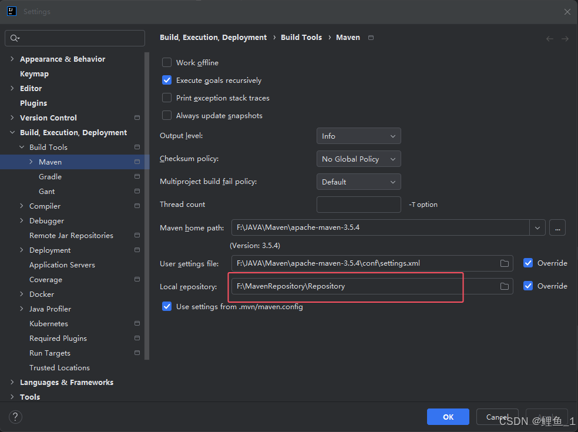Select Keymap in settings tree
This screenshot has height=432, width=578.
(x=34, y=74)
